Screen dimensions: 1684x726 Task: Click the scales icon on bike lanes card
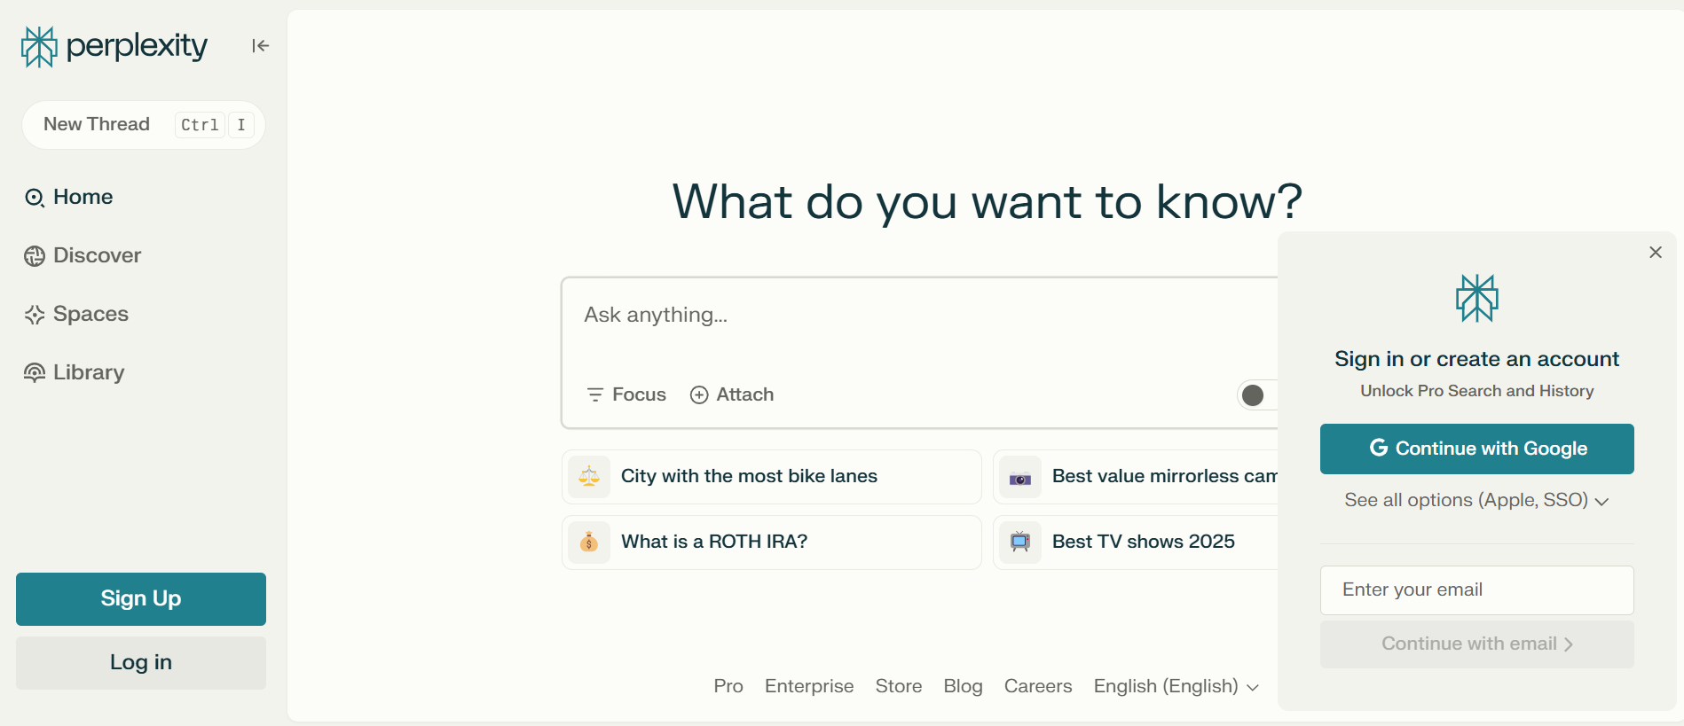point(589,477)
